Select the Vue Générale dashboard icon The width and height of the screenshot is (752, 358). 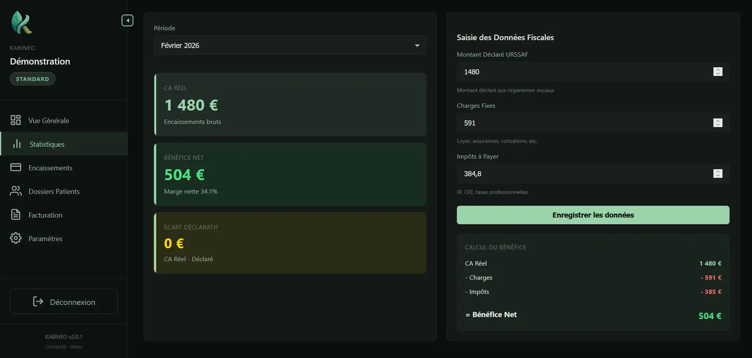(x=16, y=120)
